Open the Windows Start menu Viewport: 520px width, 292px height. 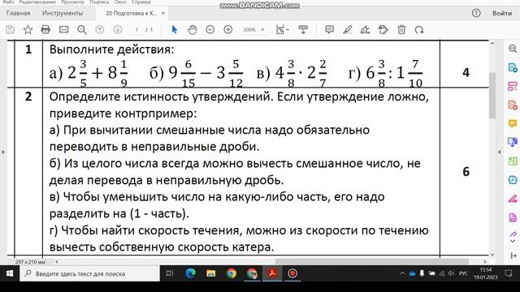pos(10,273)
